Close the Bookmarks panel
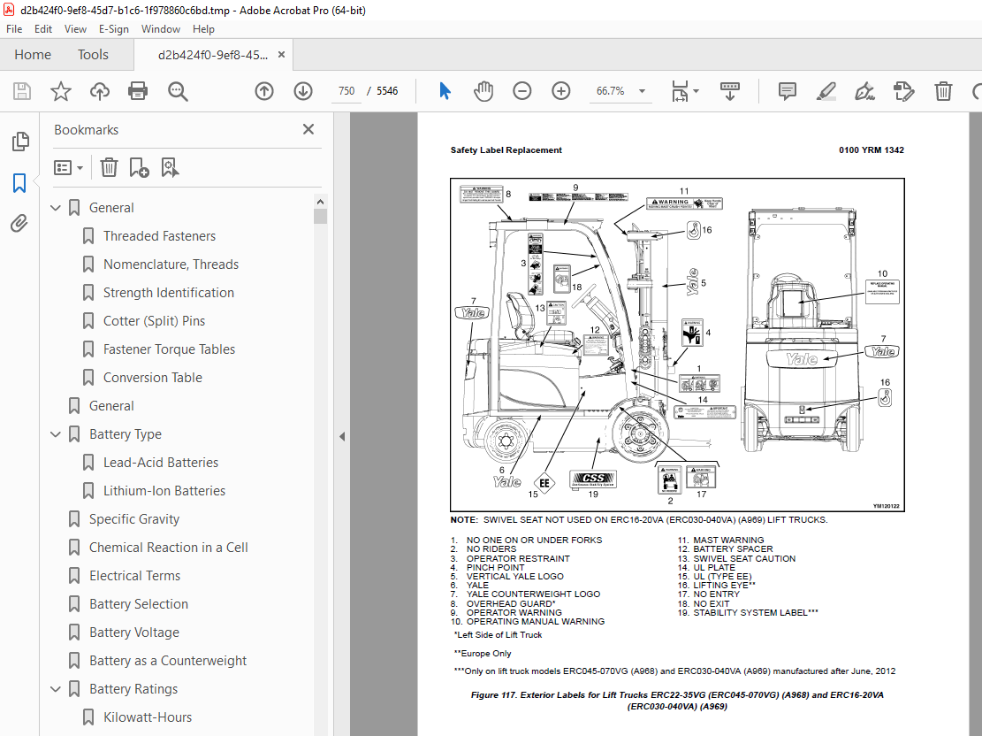 308,129
